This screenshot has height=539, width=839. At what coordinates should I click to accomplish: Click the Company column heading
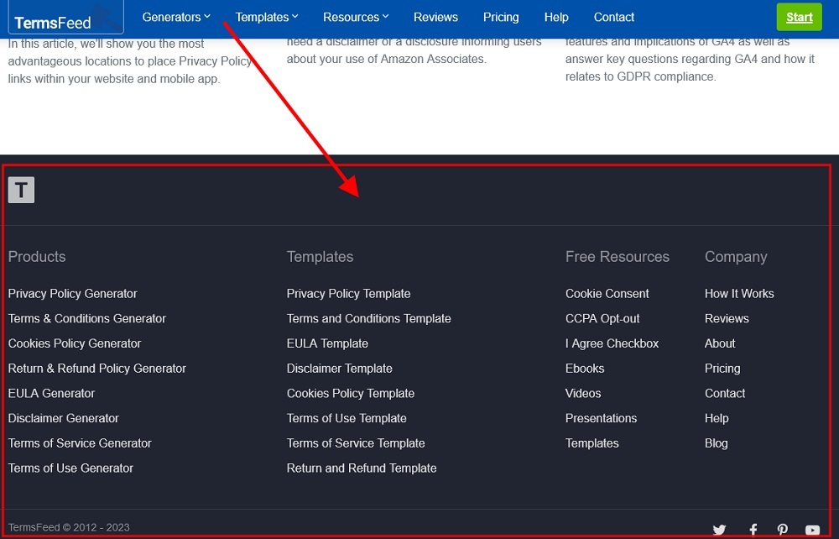pyautogui.click(x=736, y=257)
